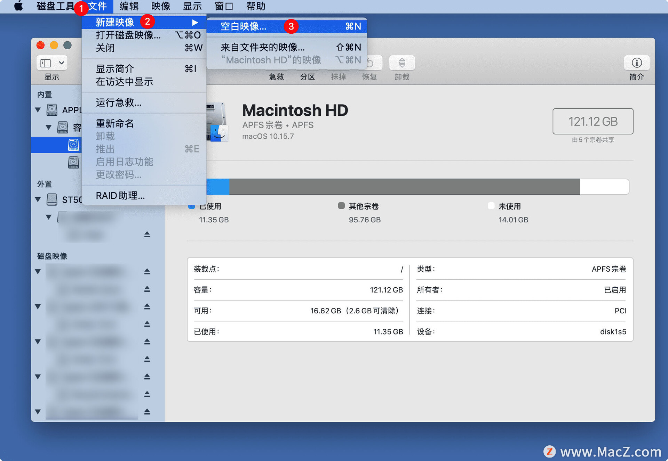The width and height of the screenshot is (668, 461).
Task: Click the blue used segment of storage bar
Action: (x=218, y=187)
